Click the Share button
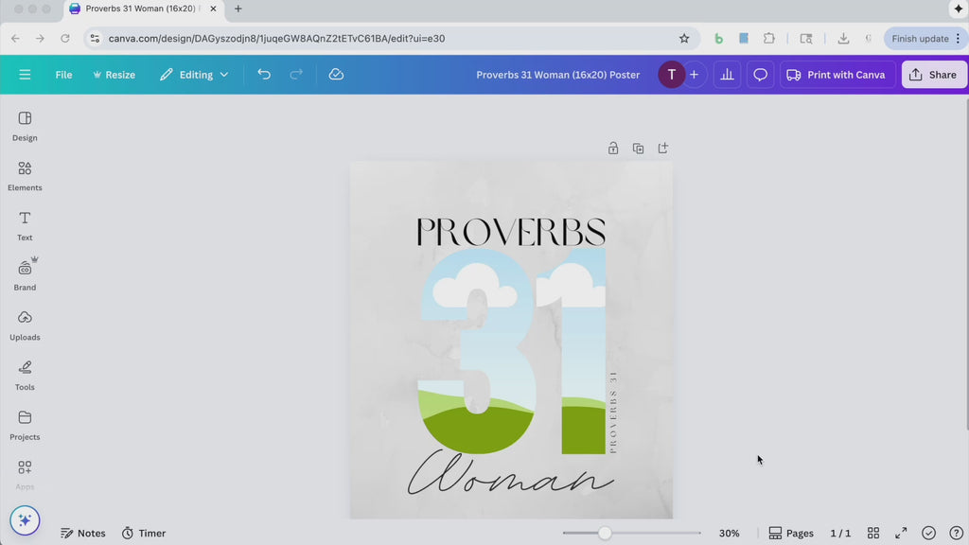 pos(934,74)
